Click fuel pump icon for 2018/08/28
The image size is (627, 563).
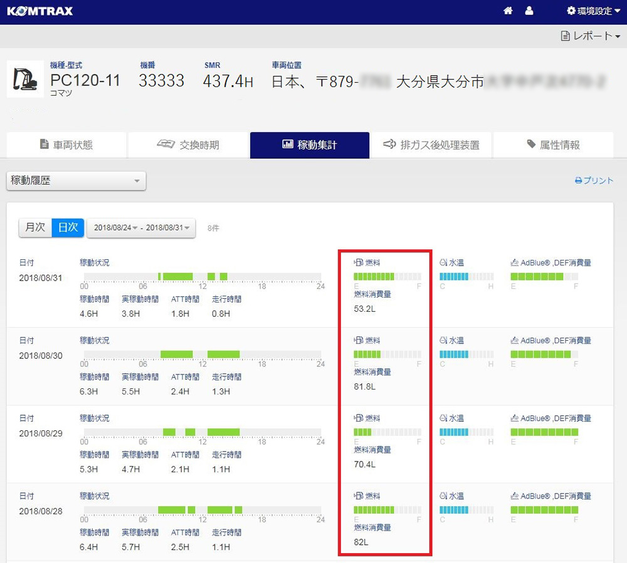click(x=359, y=496)
